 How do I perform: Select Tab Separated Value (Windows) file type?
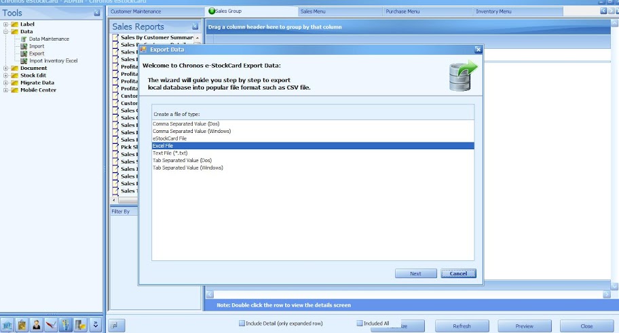click(x=313, y=168)
